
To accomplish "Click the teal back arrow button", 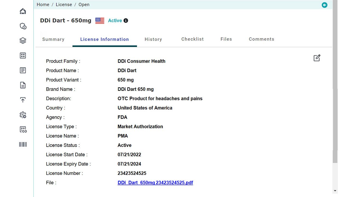I will click(324, 5).
